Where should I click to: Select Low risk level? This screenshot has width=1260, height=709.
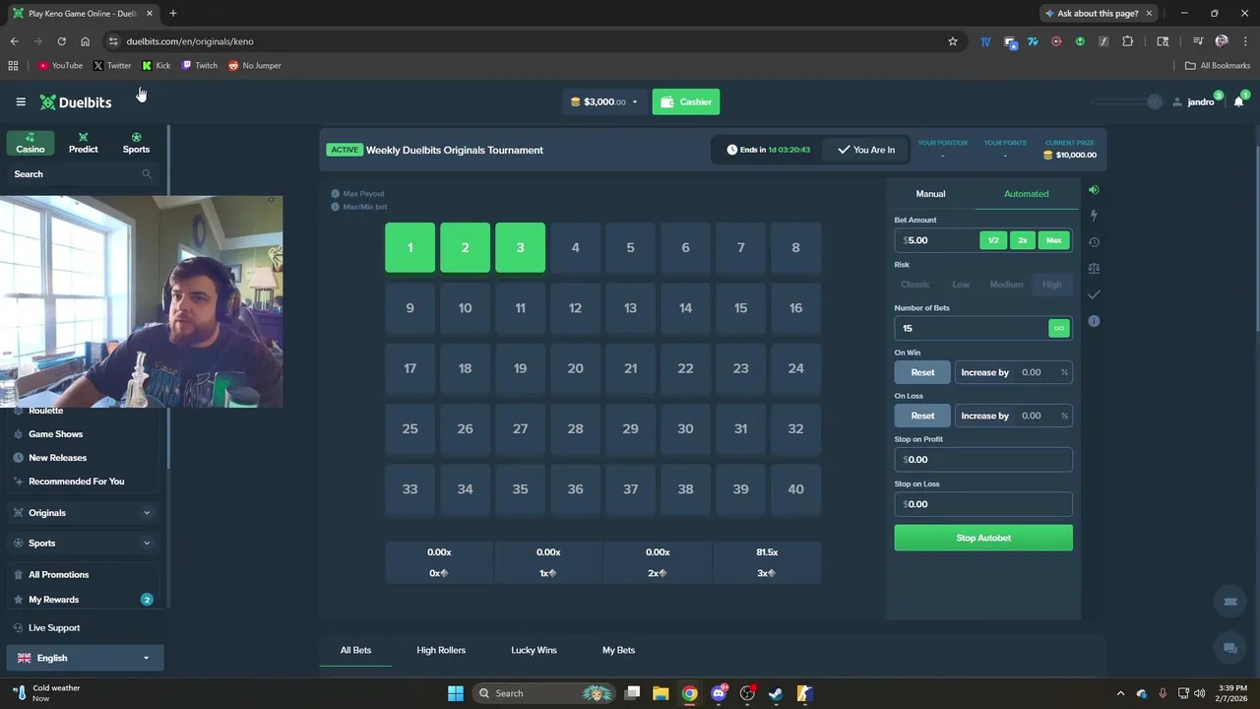(961, 285)
